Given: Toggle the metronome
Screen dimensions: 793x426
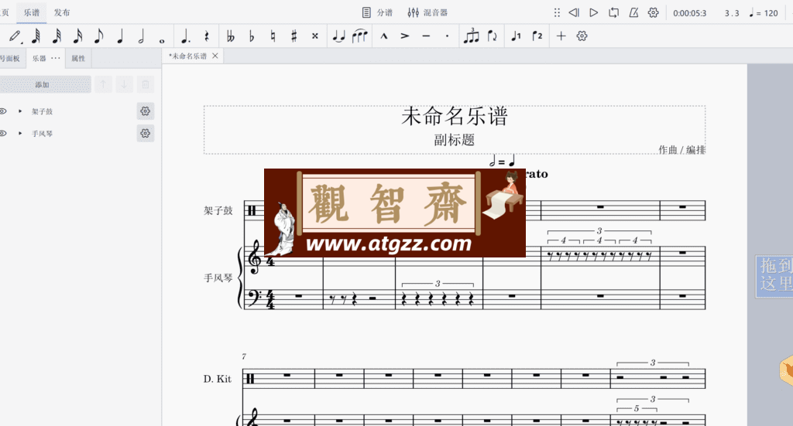Looking at the screenshot, I should click(633, 12).
